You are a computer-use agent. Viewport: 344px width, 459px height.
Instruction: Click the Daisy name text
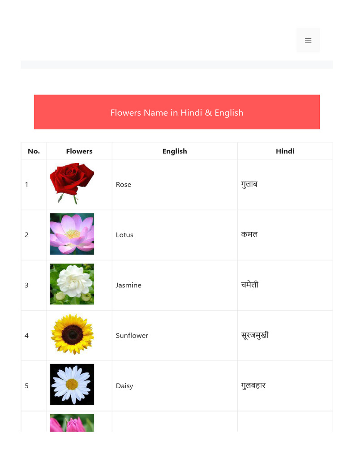click(125, 386)
